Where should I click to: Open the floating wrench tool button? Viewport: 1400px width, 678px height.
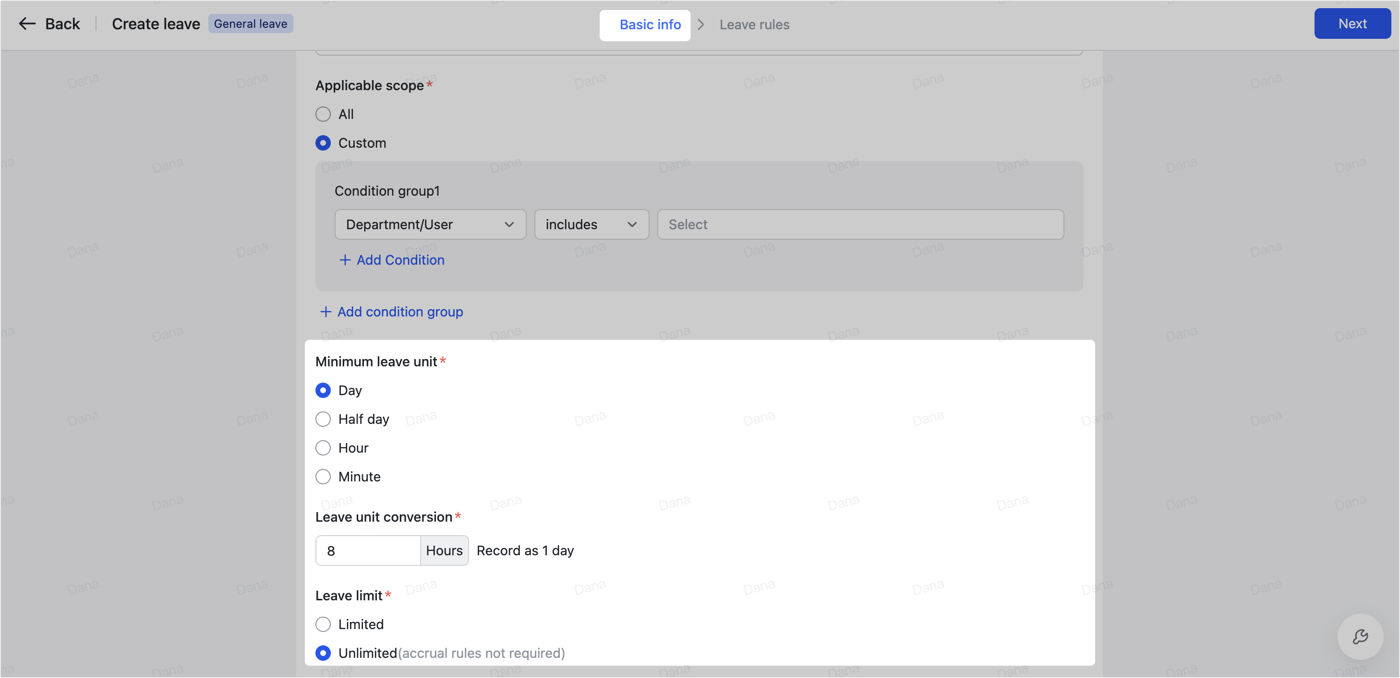1361,636
